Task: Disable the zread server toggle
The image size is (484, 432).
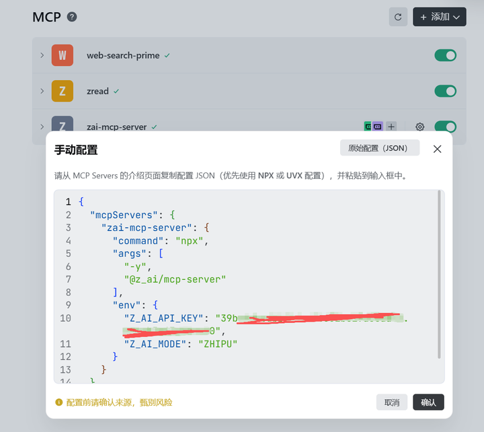Action: tap(446, 91)
